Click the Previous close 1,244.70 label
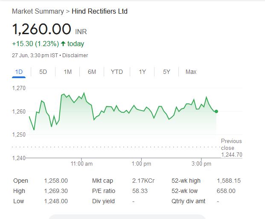 pos(231,148)
